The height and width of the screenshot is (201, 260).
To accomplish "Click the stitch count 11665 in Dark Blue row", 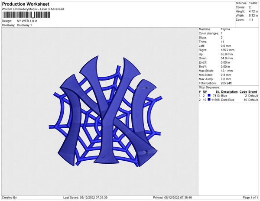I will (x=215, y=100).
